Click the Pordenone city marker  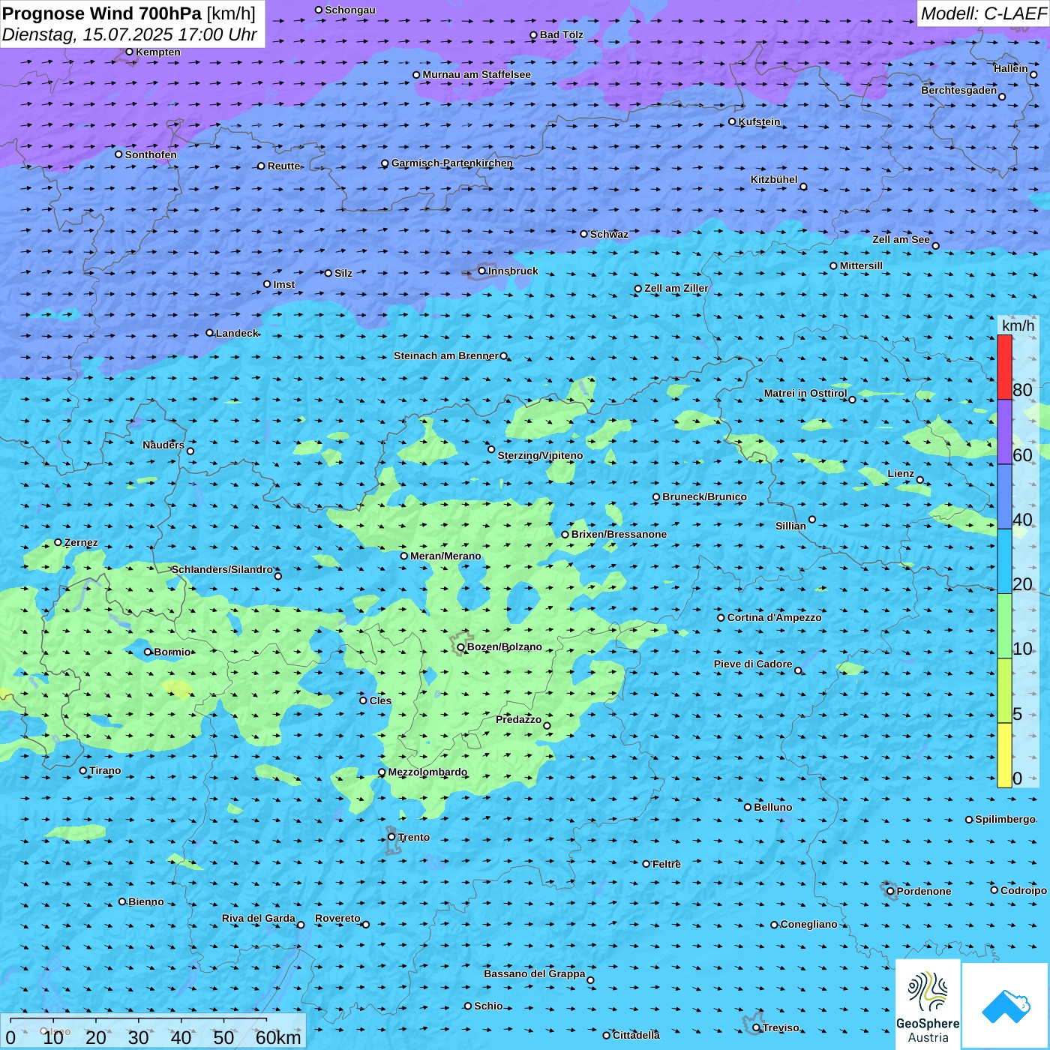coord(890,891)
